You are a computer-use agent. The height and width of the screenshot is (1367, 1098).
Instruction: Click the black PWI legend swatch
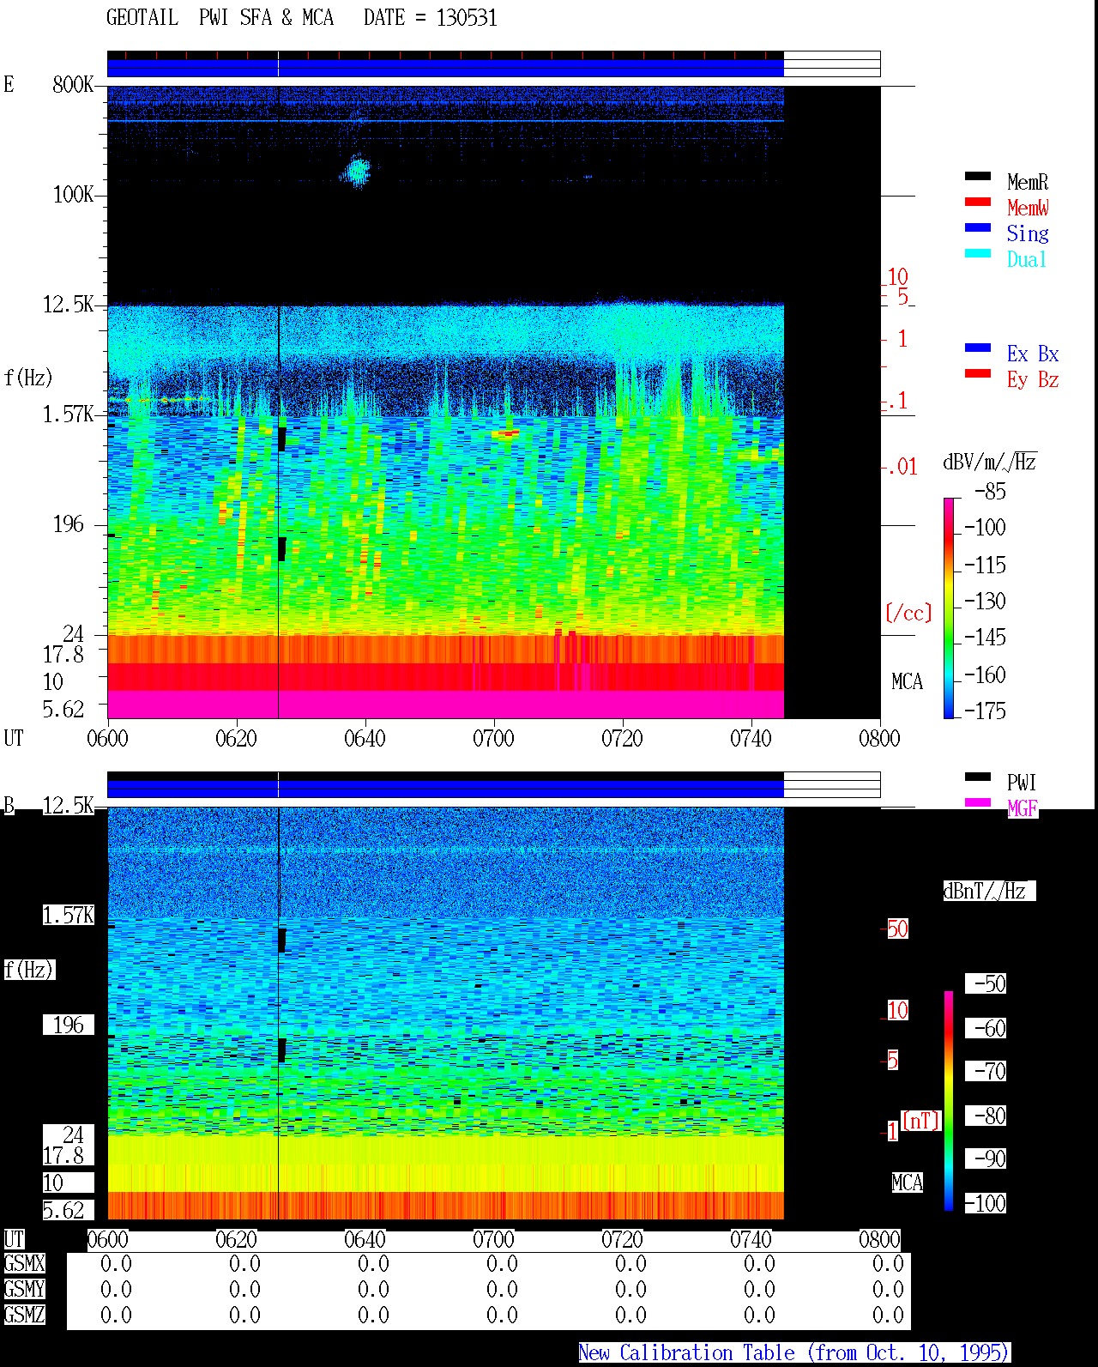[x=978, y=777]
